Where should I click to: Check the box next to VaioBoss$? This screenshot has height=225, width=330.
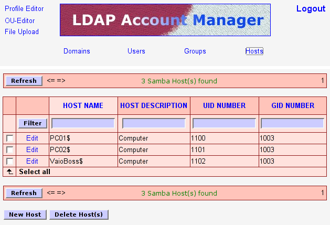9,161
